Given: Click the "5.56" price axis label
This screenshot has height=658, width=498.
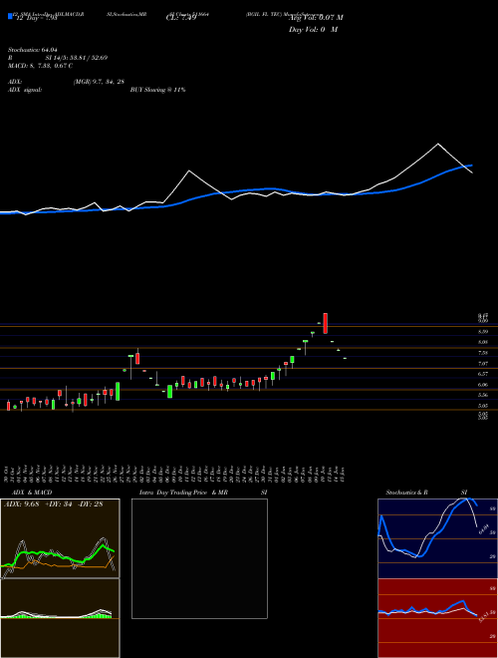Looking at the screenshot, I should click(x=483, y=395).
